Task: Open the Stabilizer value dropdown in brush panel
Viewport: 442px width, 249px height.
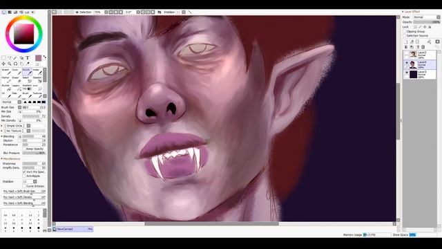Action: (35, 181)
